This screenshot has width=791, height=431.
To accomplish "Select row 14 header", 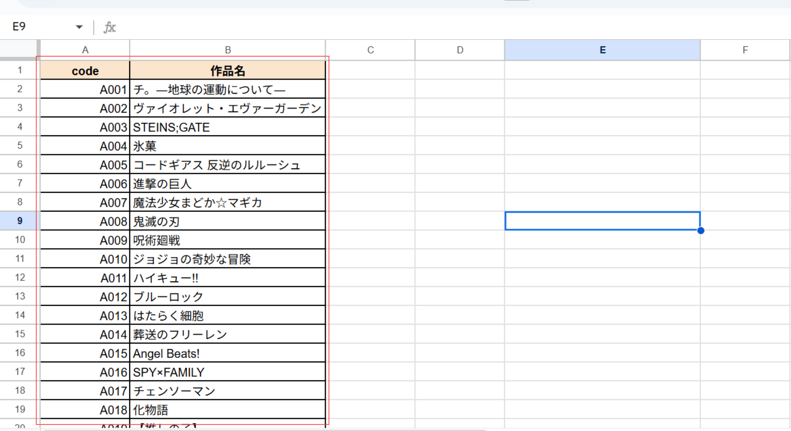I will point(20,315).
